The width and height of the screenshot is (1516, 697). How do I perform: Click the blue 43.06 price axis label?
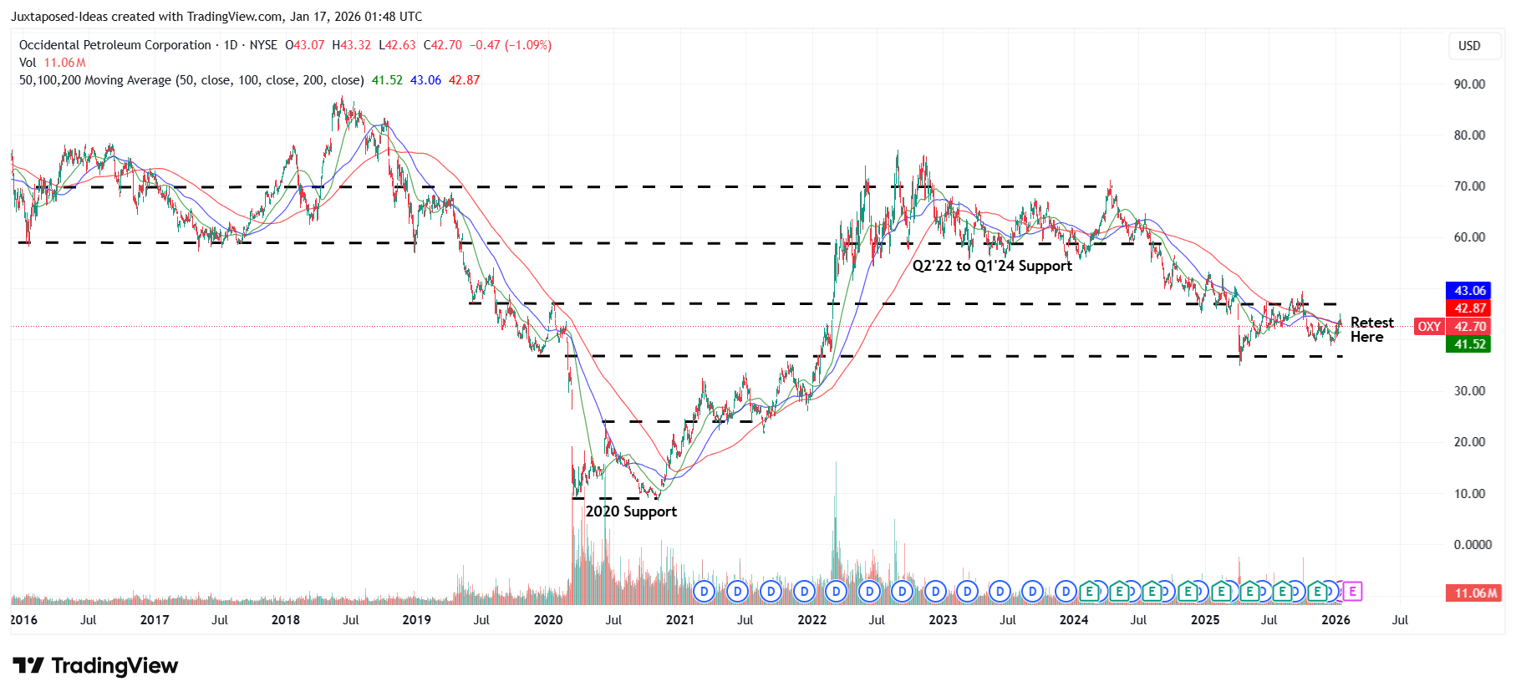click(1470, 291)
